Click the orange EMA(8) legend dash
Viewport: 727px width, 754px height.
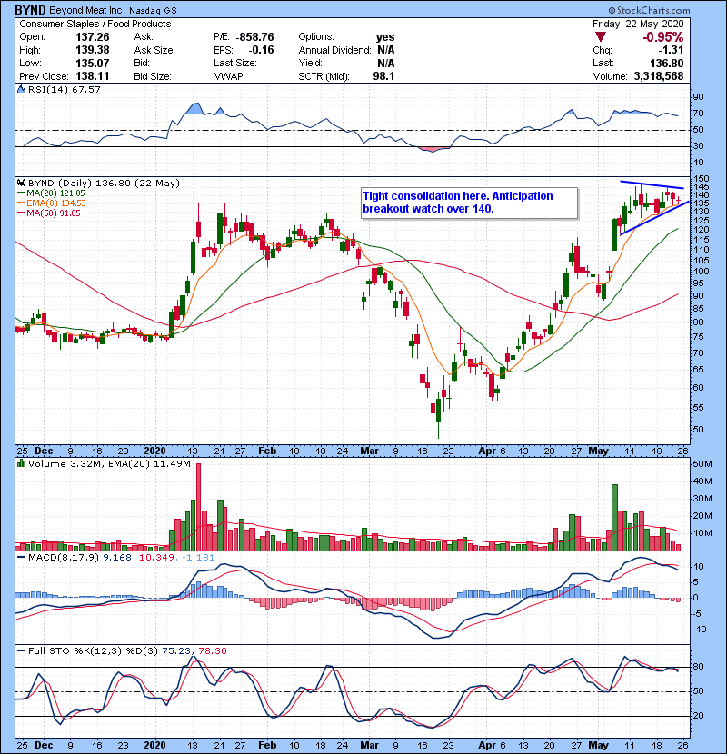[x=22, y=203]
